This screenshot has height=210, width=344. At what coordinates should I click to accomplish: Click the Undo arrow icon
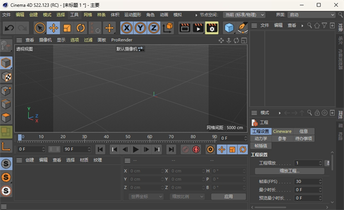click(9, 28)
